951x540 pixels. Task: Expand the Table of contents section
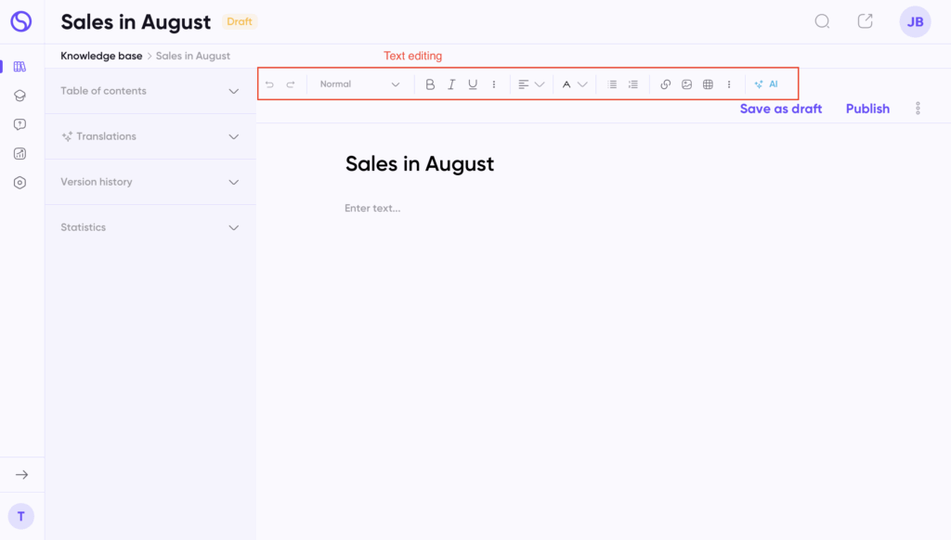150,91
